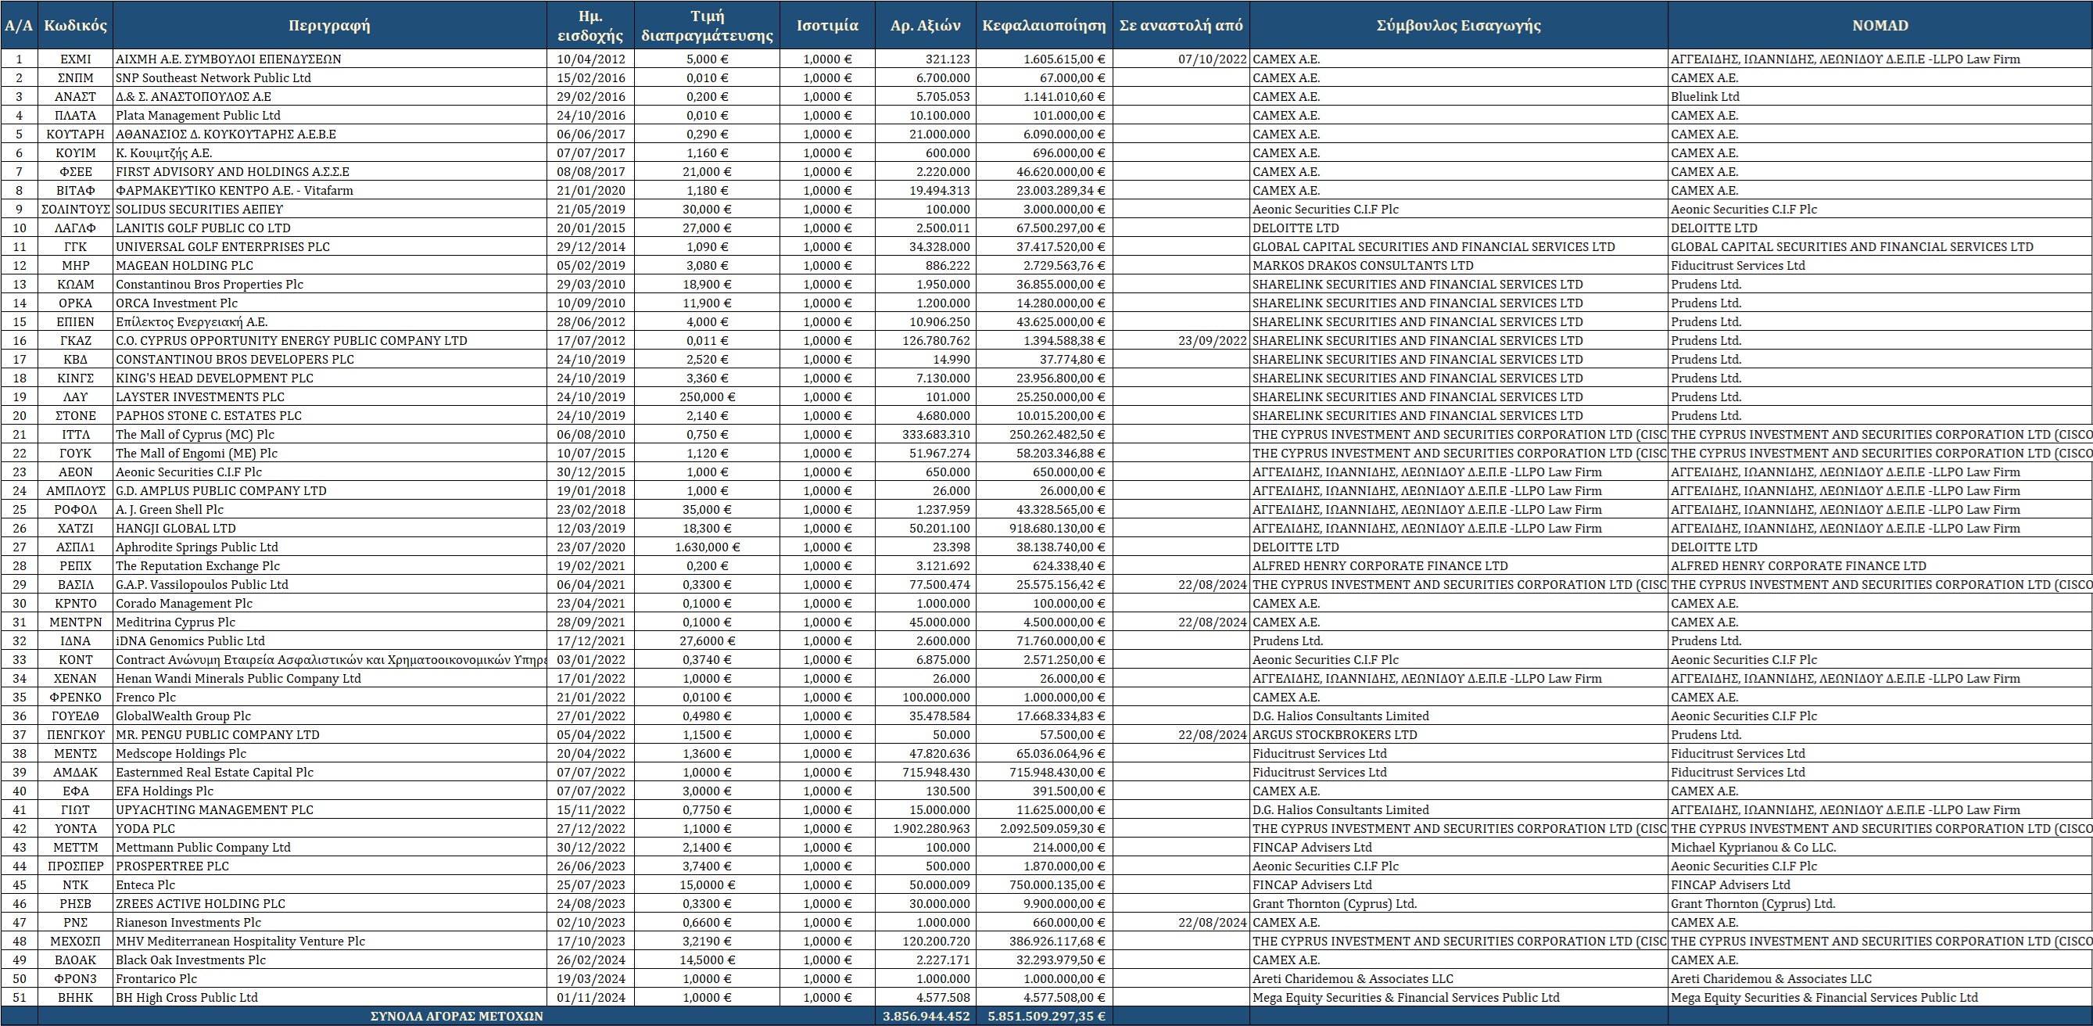Select the total shares 3.856.944.452 cell
Viewport: 2093px width, 1026px height.
(x=926, y=1017)
